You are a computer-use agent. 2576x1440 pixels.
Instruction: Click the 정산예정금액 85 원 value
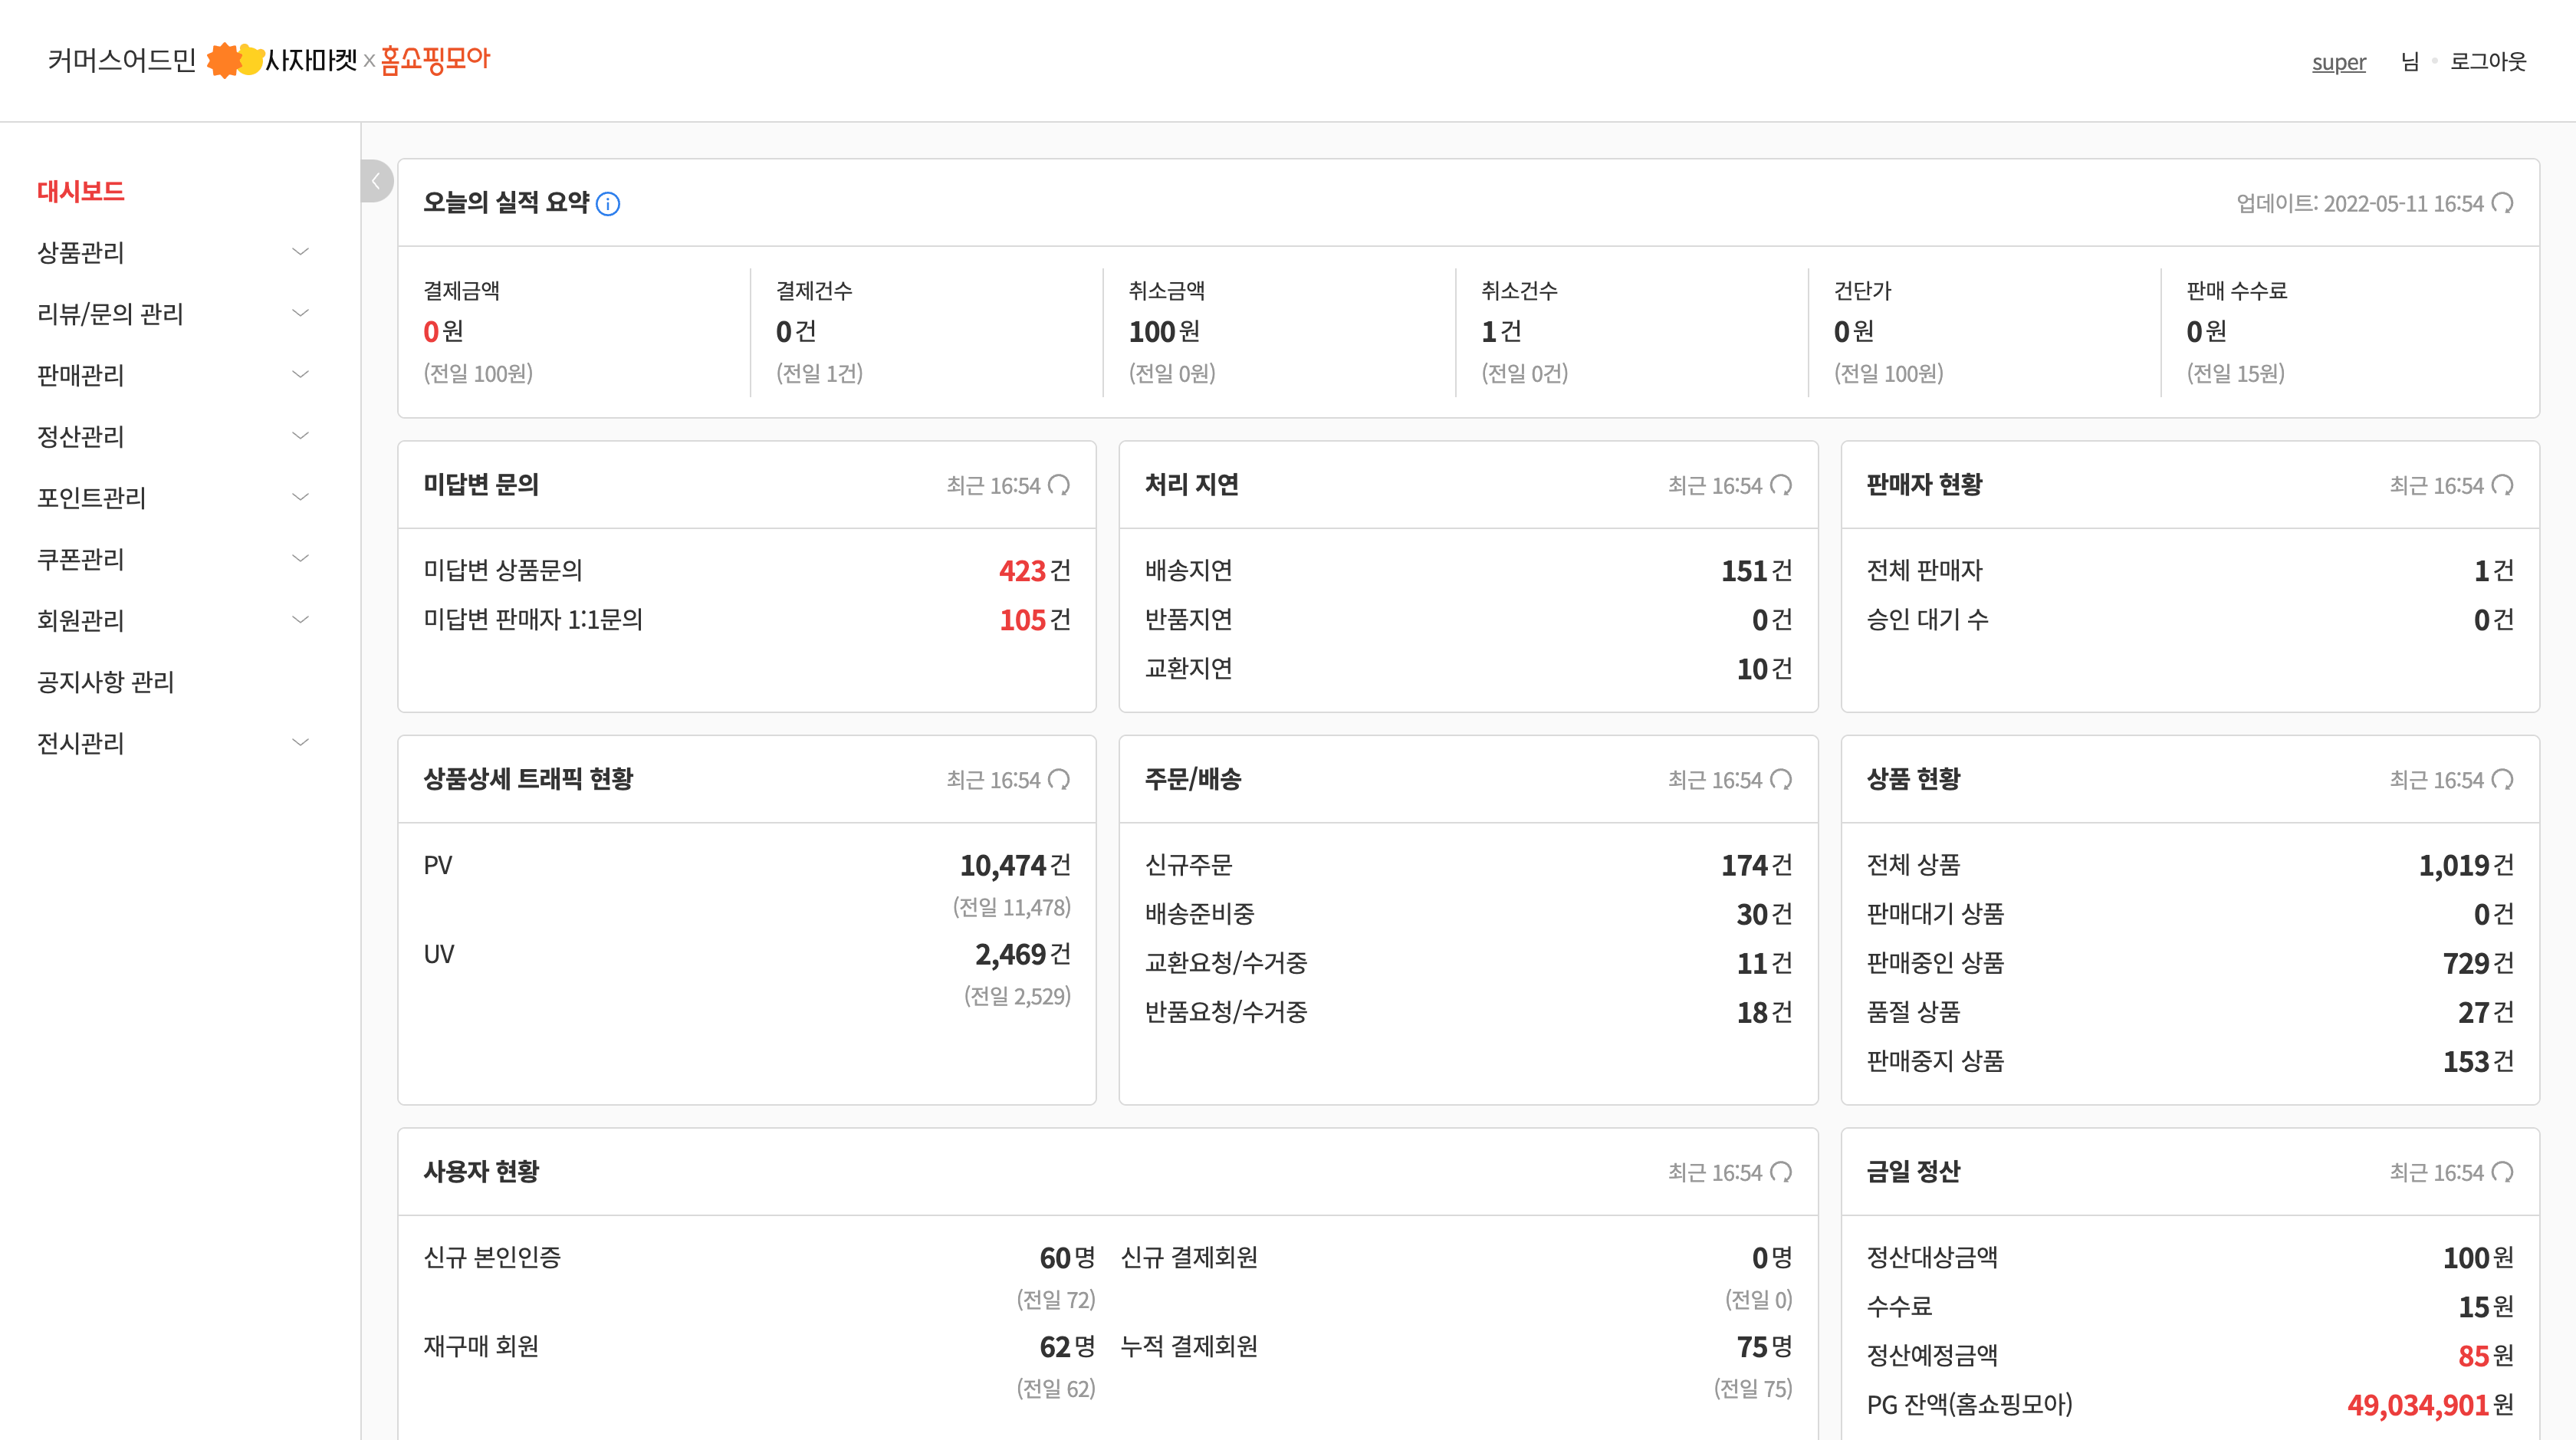pyautogui.click(x=2486, y=1356)
